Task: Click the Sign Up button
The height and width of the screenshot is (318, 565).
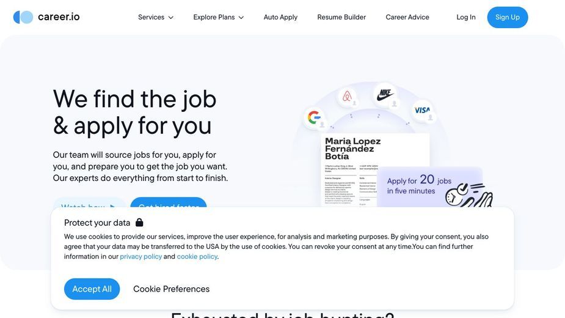Action: [x=508, y=17]
